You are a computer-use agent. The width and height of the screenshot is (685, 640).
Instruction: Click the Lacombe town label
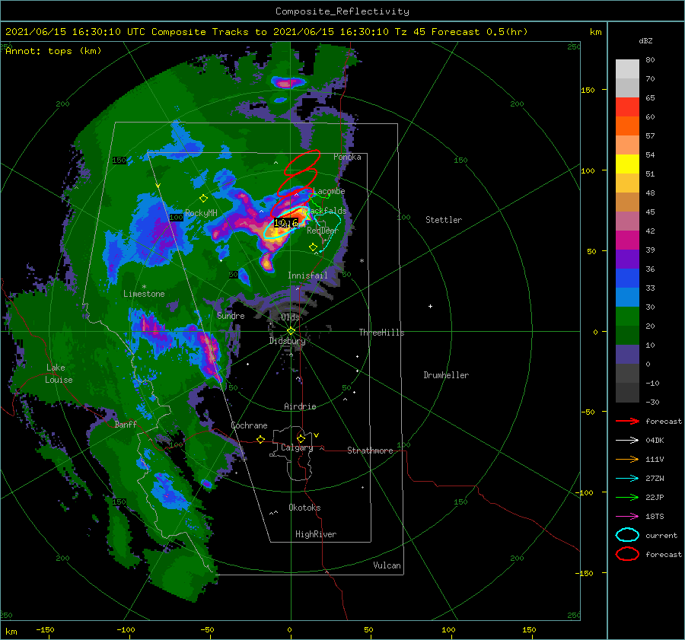tap(329, 191)
